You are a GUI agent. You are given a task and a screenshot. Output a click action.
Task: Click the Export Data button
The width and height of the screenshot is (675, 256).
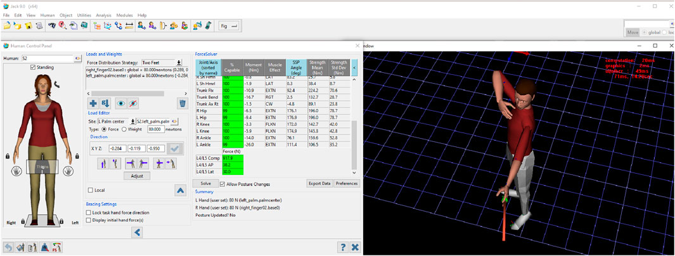[319, 184]
